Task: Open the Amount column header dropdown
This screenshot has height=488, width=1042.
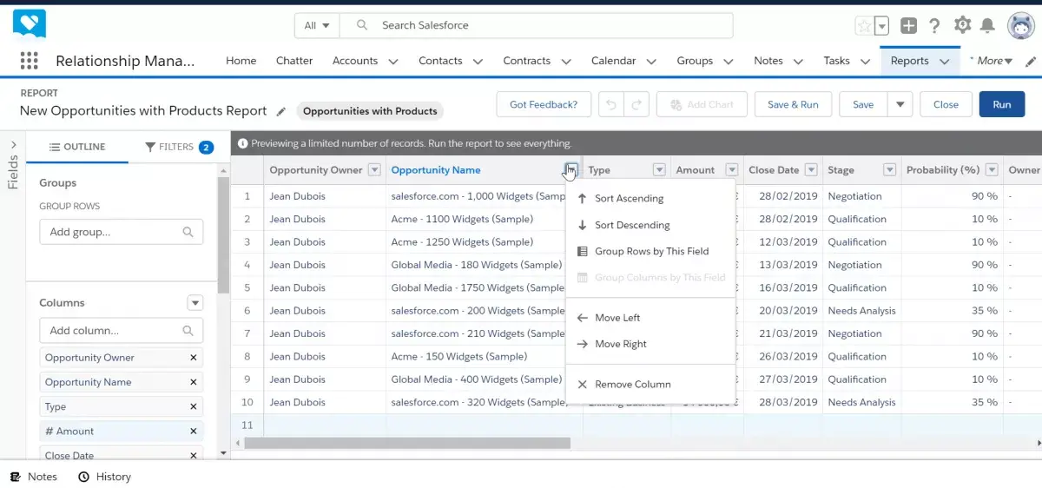Action: [732, 170]
